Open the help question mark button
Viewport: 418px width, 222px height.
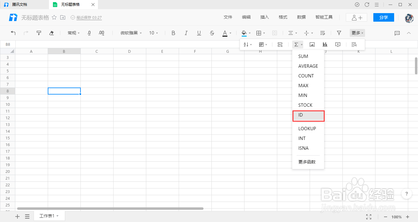[406, 194]
